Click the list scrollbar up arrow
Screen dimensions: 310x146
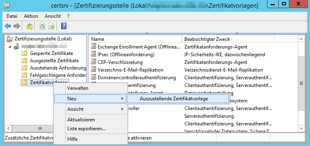coord(301,39)
